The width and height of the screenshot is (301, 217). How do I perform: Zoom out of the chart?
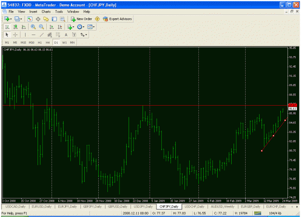[41, 27]
